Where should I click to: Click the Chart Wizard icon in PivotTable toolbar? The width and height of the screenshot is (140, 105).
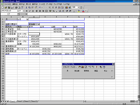(x=83, y=67)
